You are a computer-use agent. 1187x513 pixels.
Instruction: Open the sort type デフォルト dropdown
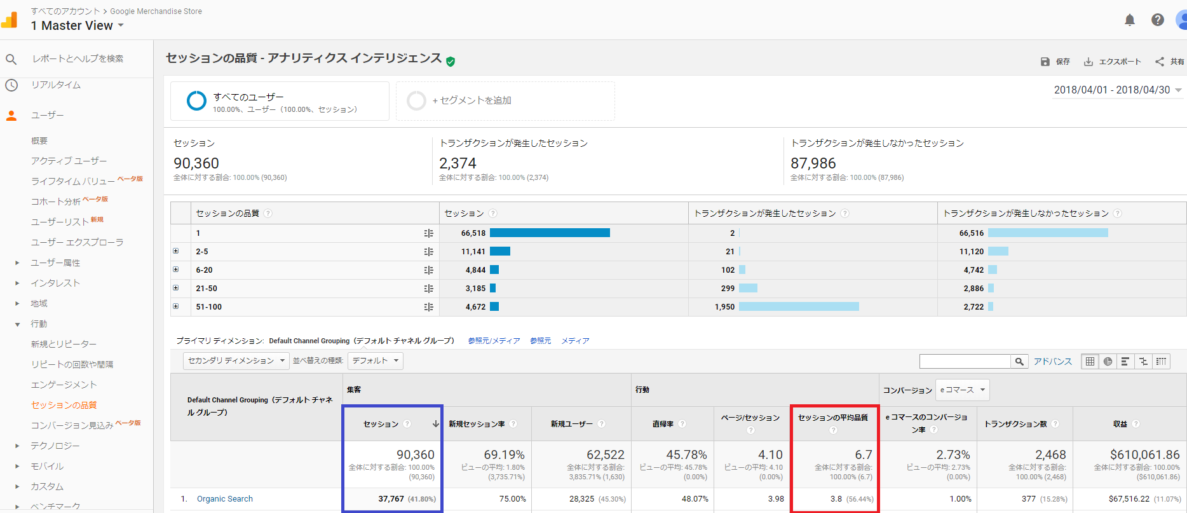(376, 361)
